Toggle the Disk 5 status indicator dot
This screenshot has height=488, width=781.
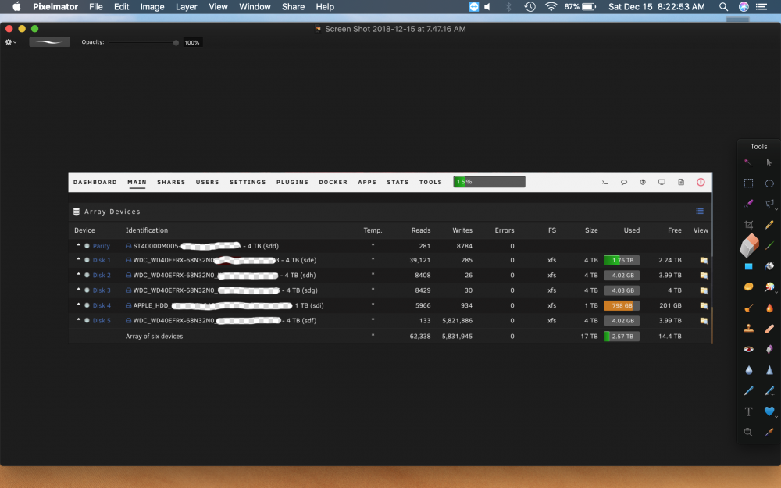[x=87, y=321]
